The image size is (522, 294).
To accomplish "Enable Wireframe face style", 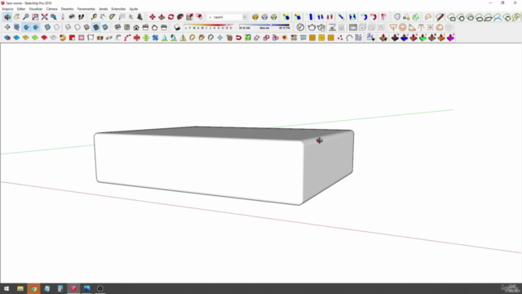I will [69, 27].
